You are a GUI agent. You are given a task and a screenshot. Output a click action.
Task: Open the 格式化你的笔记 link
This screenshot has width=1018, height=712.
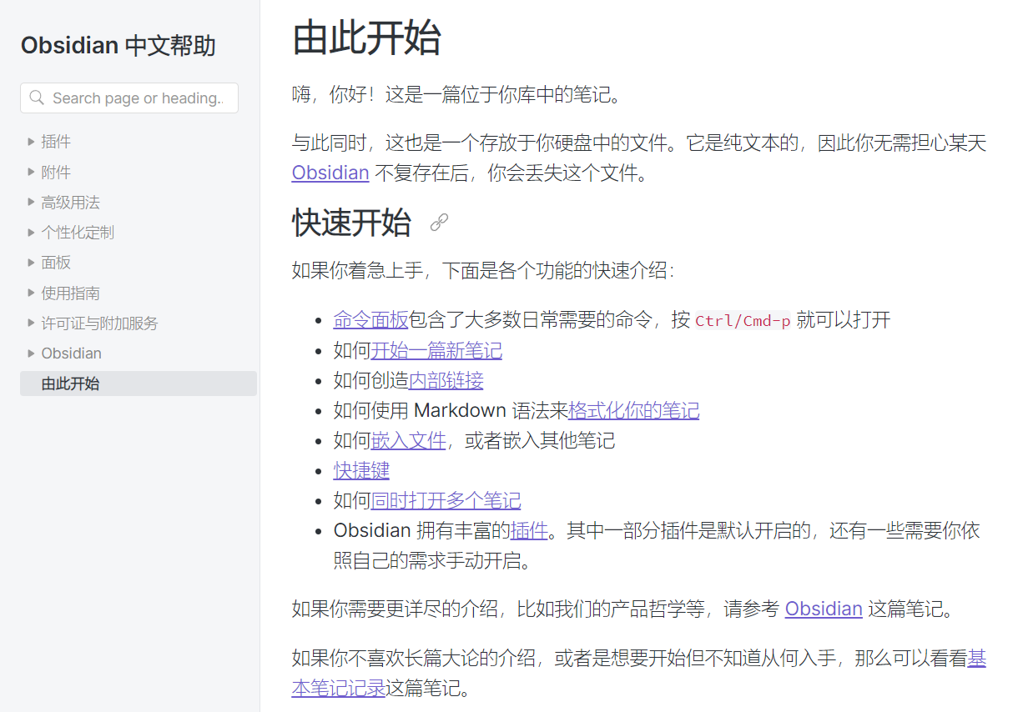pyautogui.click(x=633, y=410)
